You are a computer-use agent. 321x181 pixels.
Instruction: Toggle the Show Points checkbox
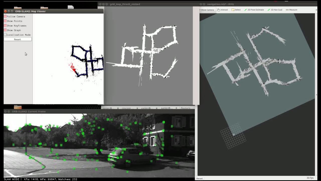pyautogui.click(x=5, y=21)
